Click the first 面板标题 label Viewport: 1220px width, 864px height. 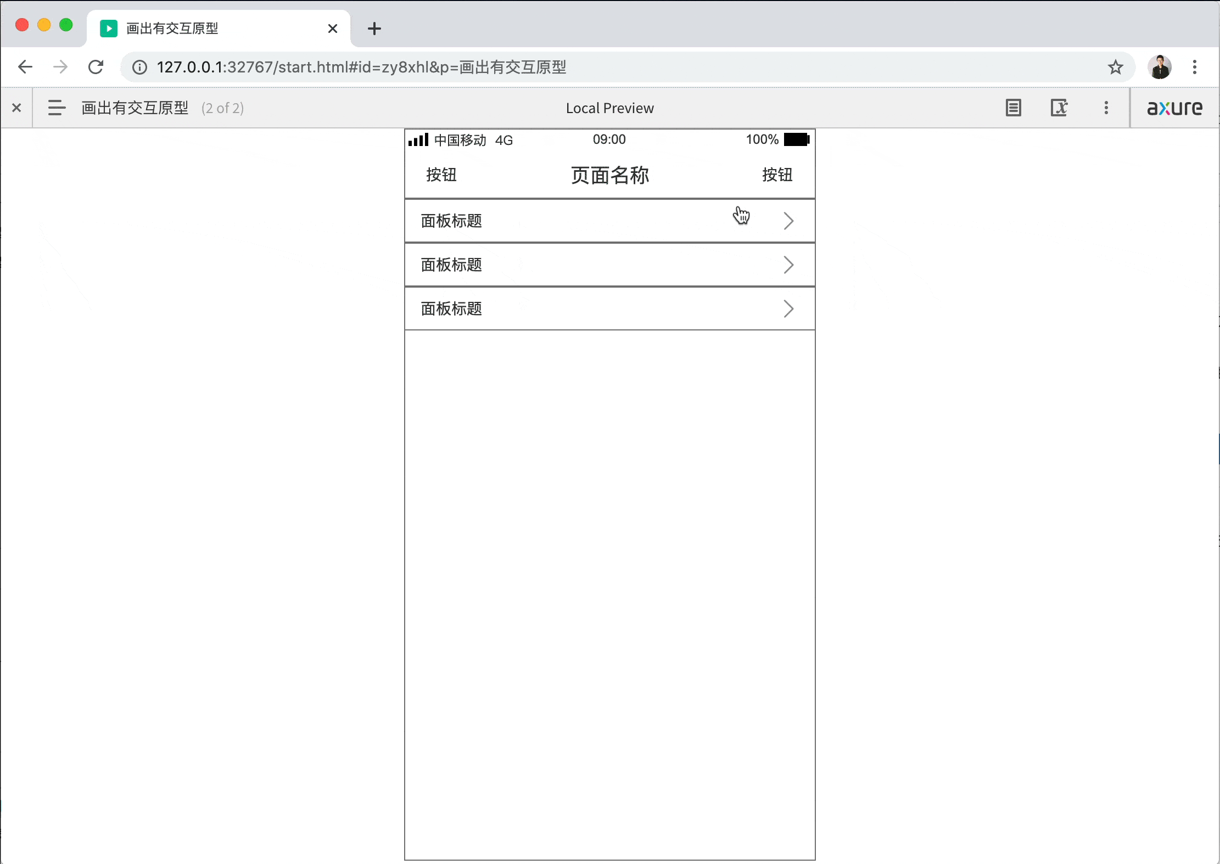click(451, 221)
